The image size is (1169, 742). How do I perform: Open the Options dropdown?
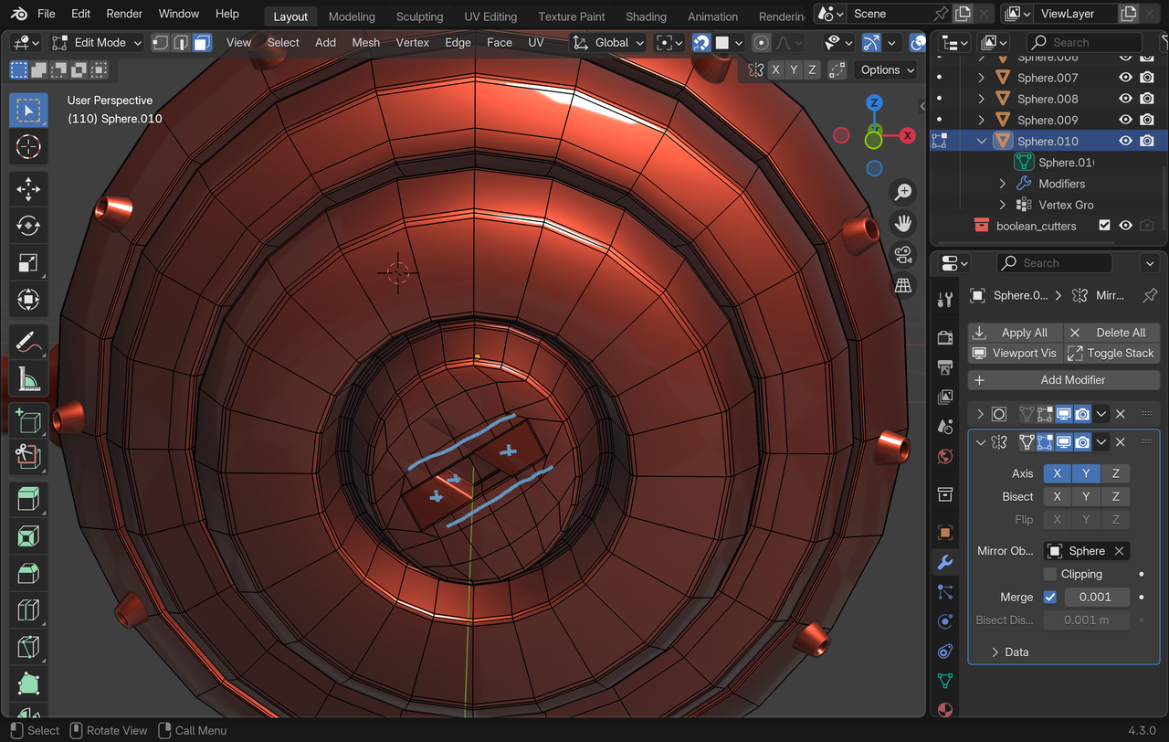[x=887, y=69]
